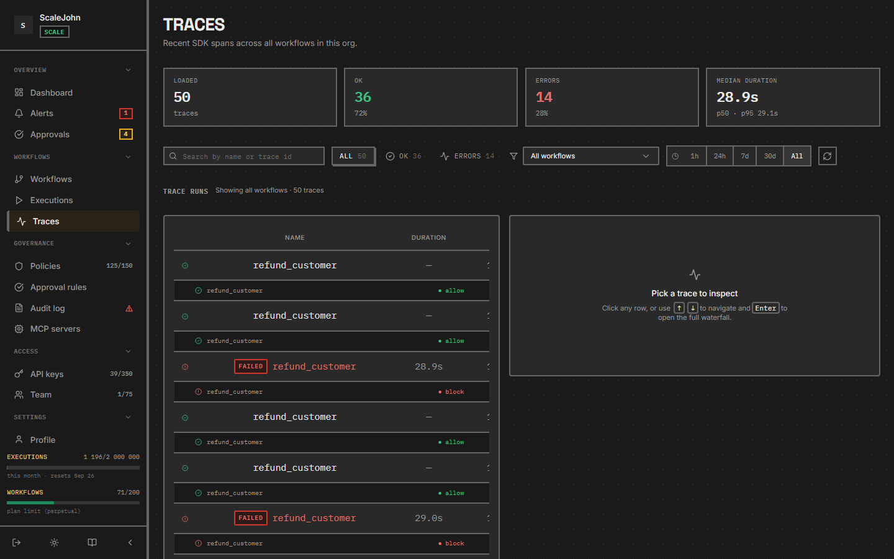This screenshot has height=559, width=894.
Task: Click the search by name field
Action: [x=244, y=156]
